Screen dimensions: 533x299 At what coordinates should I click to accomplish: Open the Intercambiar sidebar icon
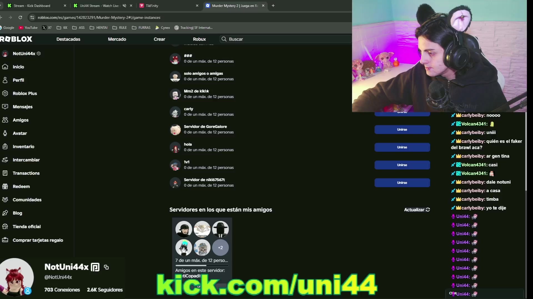coord(5,160)
